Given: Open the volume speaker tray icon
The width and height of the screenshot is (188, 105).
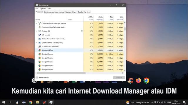Looking at the screenshot, I should tap(165, 102).
